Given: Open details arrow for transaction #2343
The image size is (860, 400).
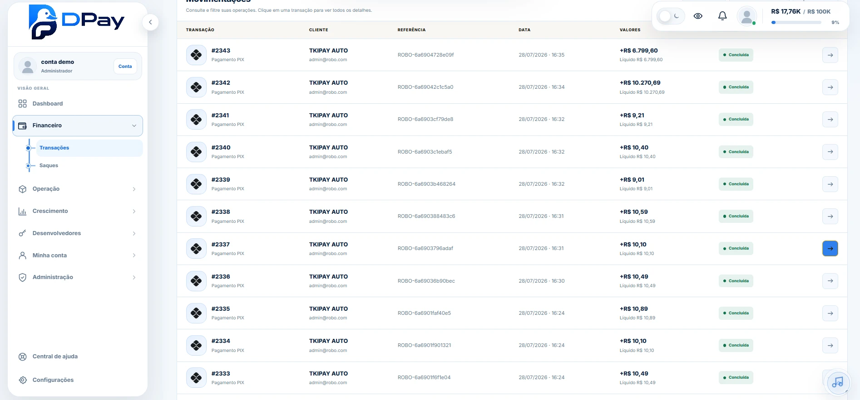Looking at the screenshot, I should coord(830,55).
